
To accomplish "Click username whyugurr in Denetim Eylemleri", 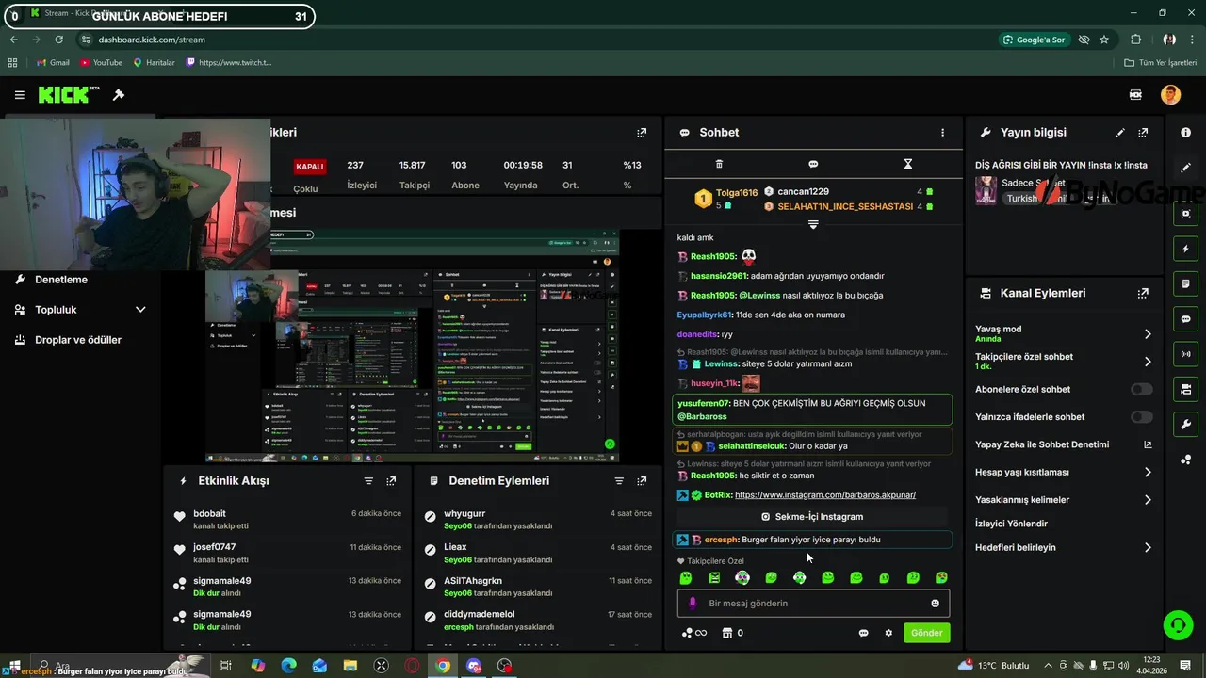I will [464, 514].
